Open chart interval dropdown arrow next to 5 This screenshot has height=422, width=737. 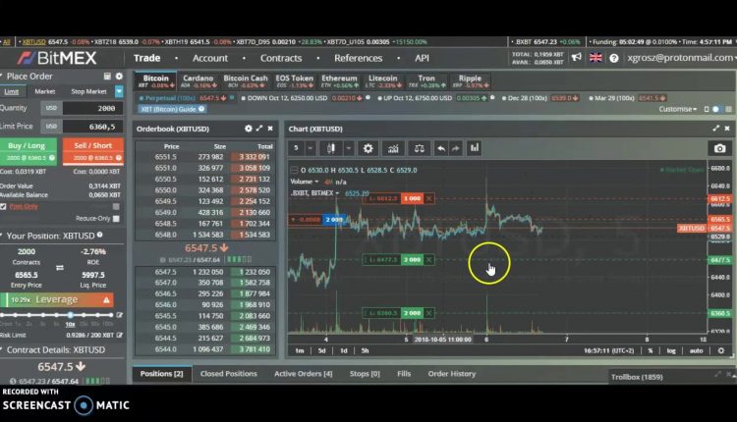[311, 148]
